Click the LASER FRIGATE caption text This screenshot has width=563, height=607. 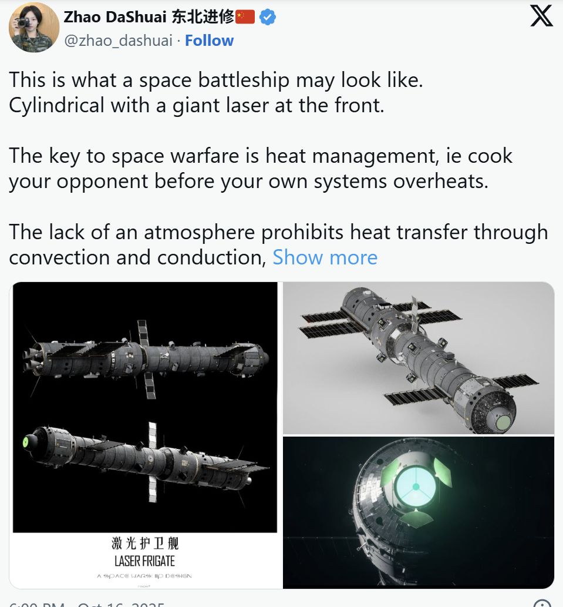click(x=144, y=561)
